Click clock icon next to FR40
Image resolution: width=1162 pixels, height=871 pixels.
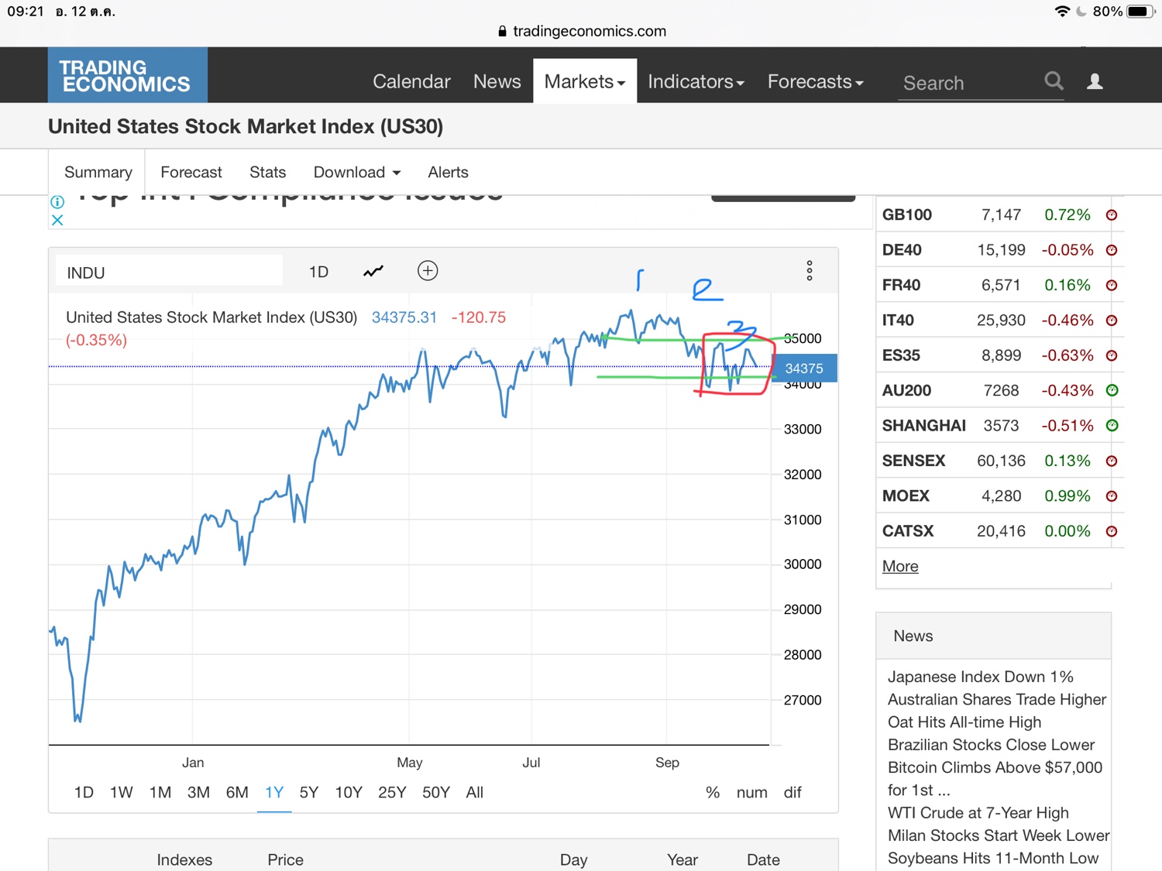[x=1112, y=285]
